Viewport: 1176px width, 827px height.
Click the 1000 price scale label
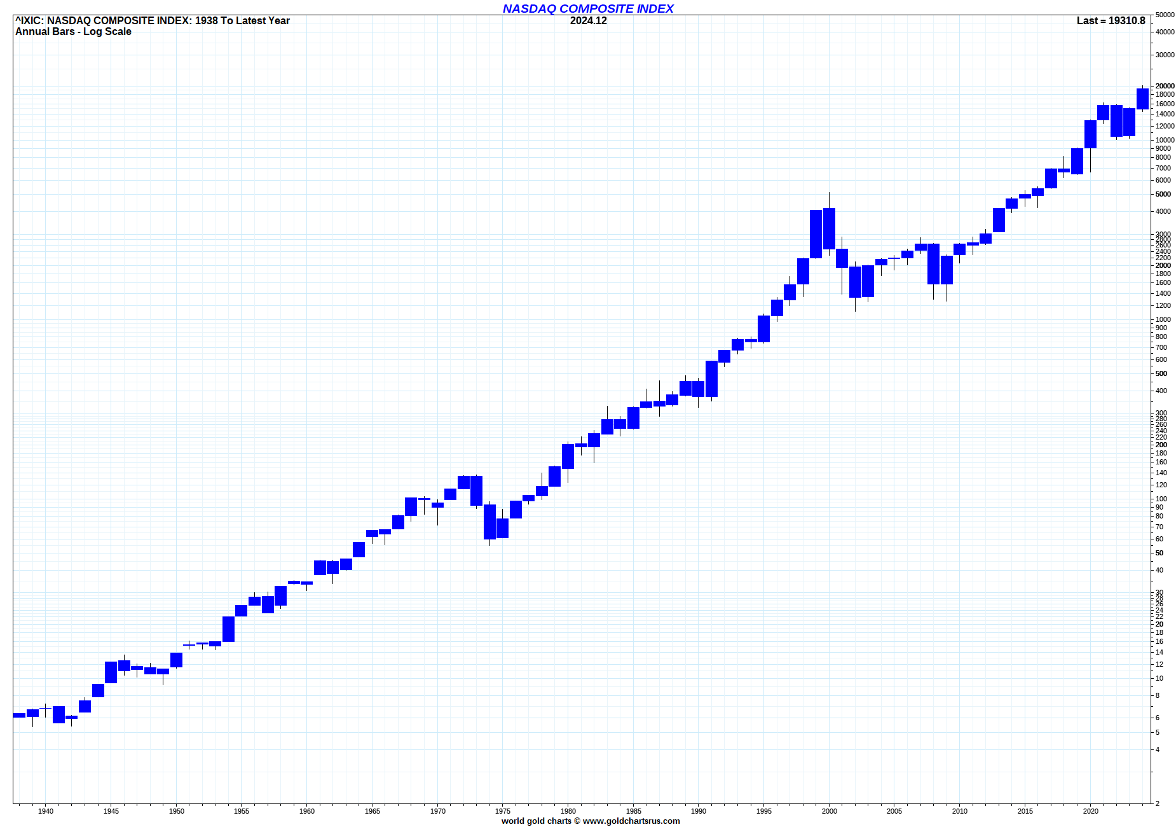[1163, 319]
